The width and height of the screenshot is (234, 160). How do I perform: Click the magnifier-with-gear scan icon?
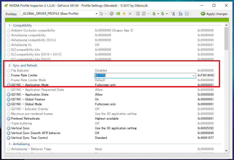tap(180, 14)
